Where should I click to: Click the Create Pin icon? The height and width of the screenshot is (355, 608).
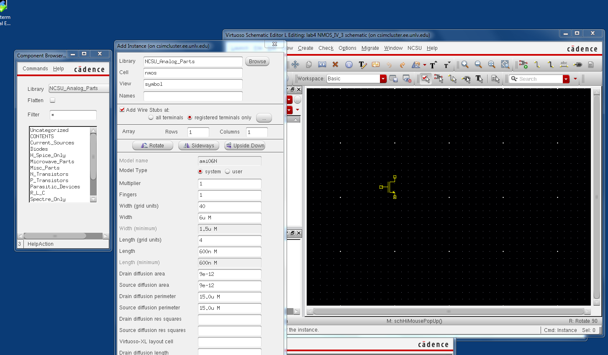[x=577, y=64]
